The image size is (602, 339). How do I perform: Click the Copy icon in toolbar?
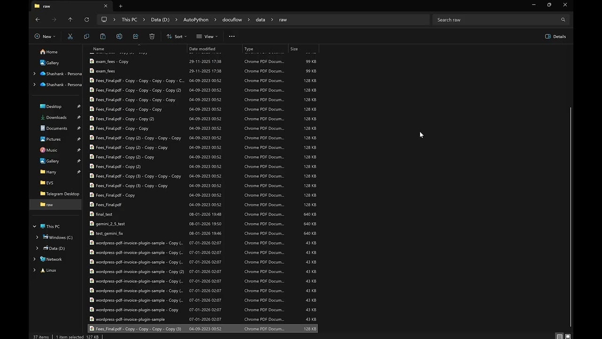(x=87, y=36)
